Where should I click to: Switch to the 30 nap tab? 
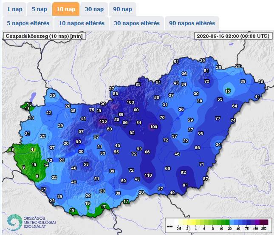tap(94, 9)
